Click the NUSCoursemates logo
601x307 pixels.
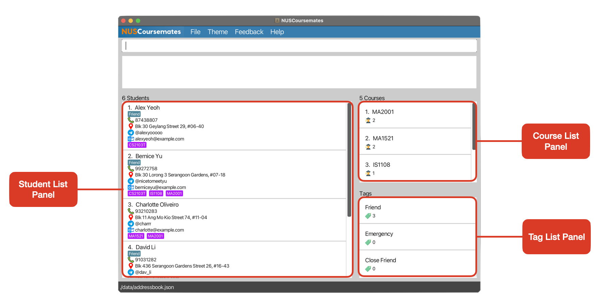tap(151, 32)
